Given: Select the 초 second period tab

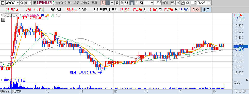Looking at the screenshot, I should coord(137,3).
